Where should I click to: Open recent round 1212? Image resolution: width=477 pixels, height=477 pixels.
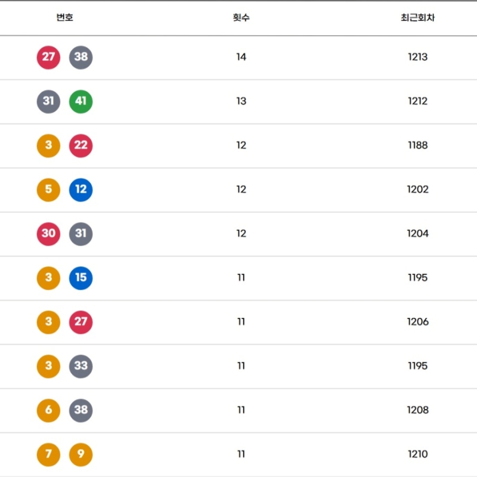[417, 101]
